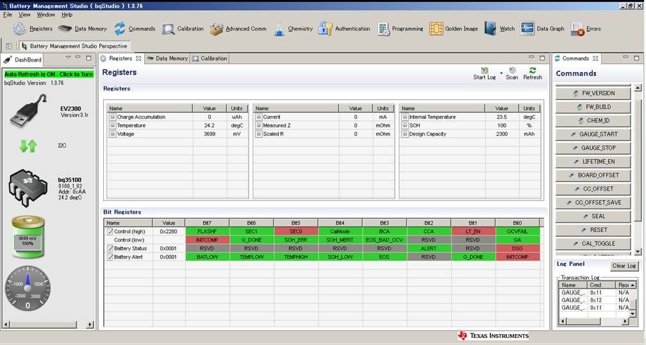Click the Battery Status row edit icon
The width and height of the screenshot is (646, 345).
pos(110,248)
